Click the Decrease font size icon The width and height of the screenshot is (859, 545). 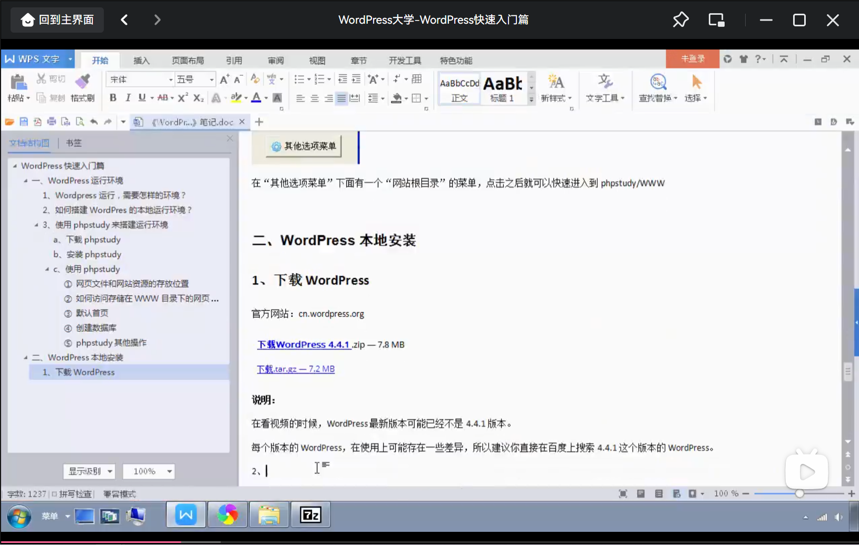point(238,79)
